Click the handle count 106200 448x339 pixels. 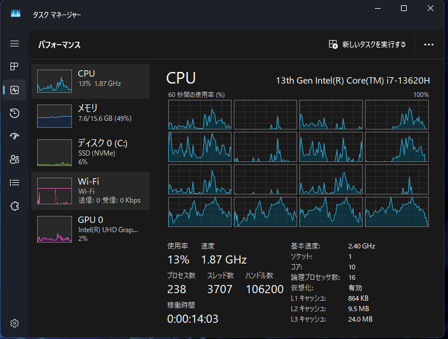click(x=265, y=289)
